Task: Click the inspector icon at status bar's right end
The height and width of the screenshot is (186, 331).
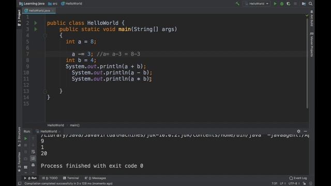Action: (x=310, y=183)
